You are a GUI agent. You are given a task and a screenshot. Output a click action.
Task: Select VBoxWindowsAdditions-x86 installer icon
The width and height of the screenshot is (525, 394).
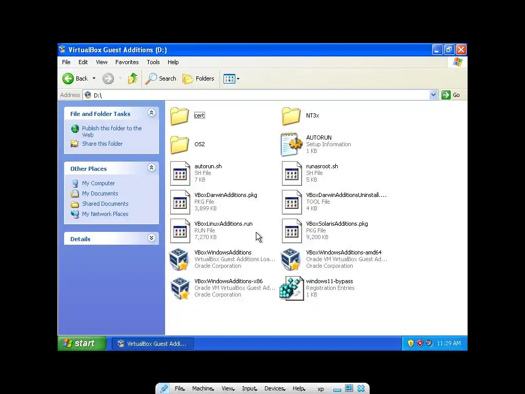[x=180, y=288]
